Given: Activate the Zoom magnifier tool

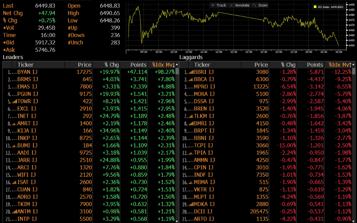Looking at the screenshot, I should (x=260, y=5).
